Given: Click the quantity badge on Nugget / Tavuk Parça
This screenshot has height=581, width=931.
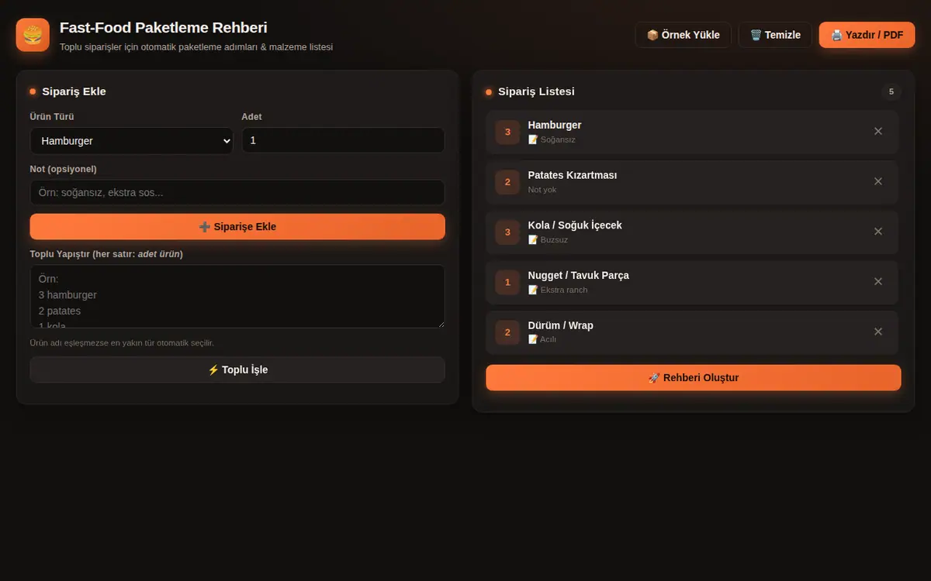Looking at the screenshot, I should [507, 282].
